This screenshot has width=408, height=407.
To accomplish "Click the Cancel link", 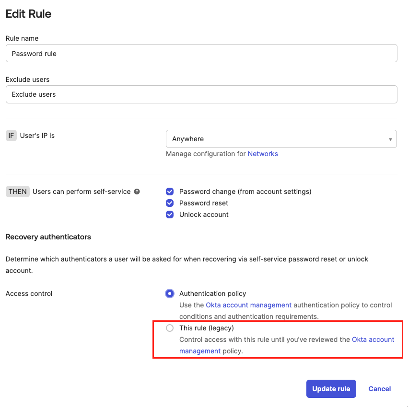I will point(379,389).
